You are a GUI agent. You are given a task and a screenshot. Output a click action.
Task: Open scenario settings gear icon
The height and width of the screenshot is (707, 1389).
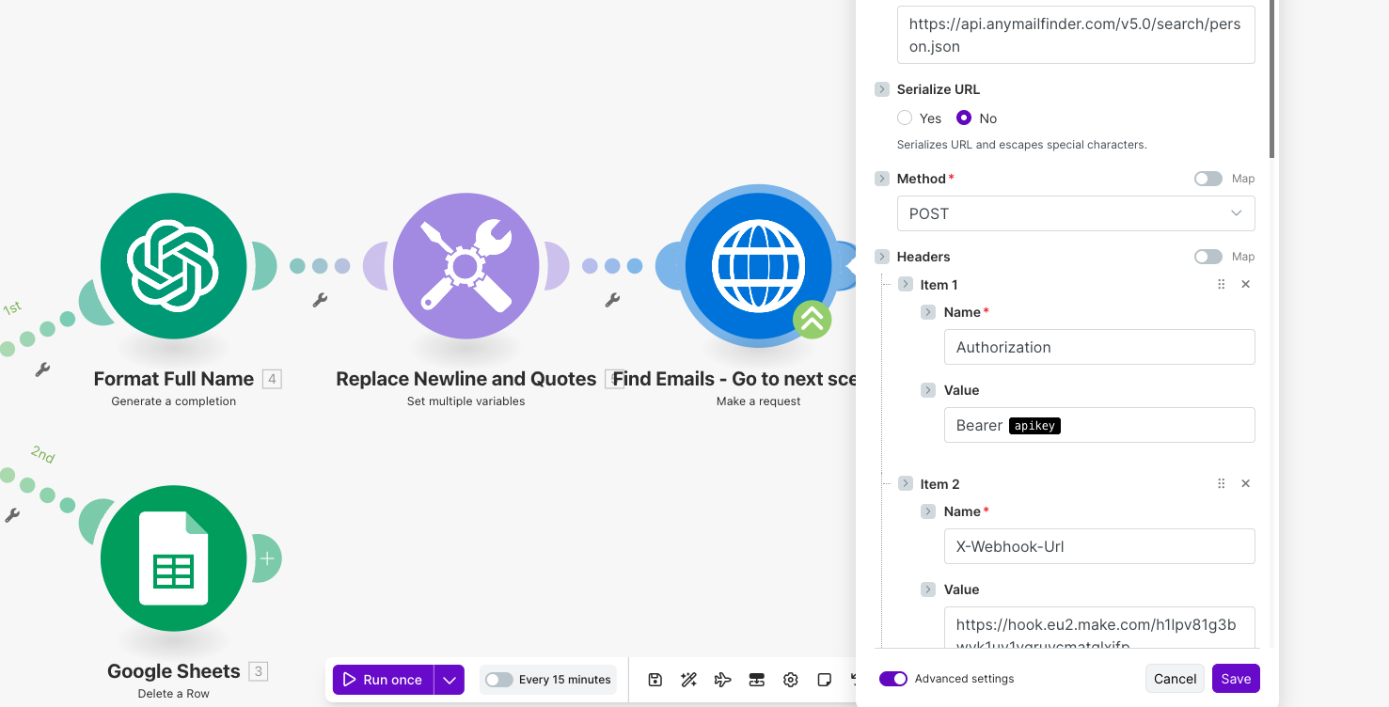point(790,680)
